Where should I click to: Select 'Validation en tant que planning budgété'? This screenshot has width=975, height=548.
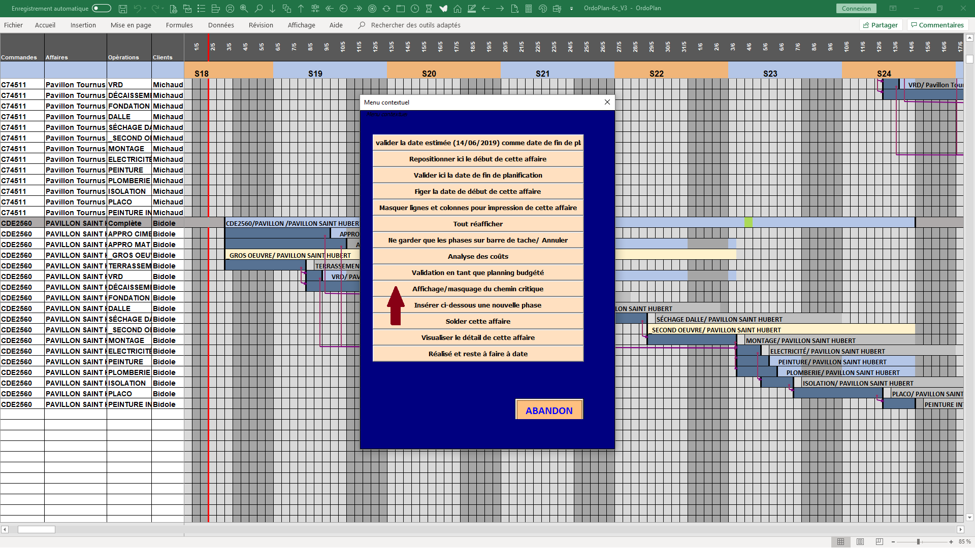point(478,272)
